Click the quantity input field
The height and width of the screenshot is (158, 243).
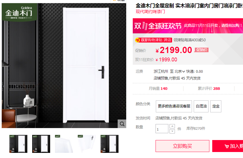(162, 129)
